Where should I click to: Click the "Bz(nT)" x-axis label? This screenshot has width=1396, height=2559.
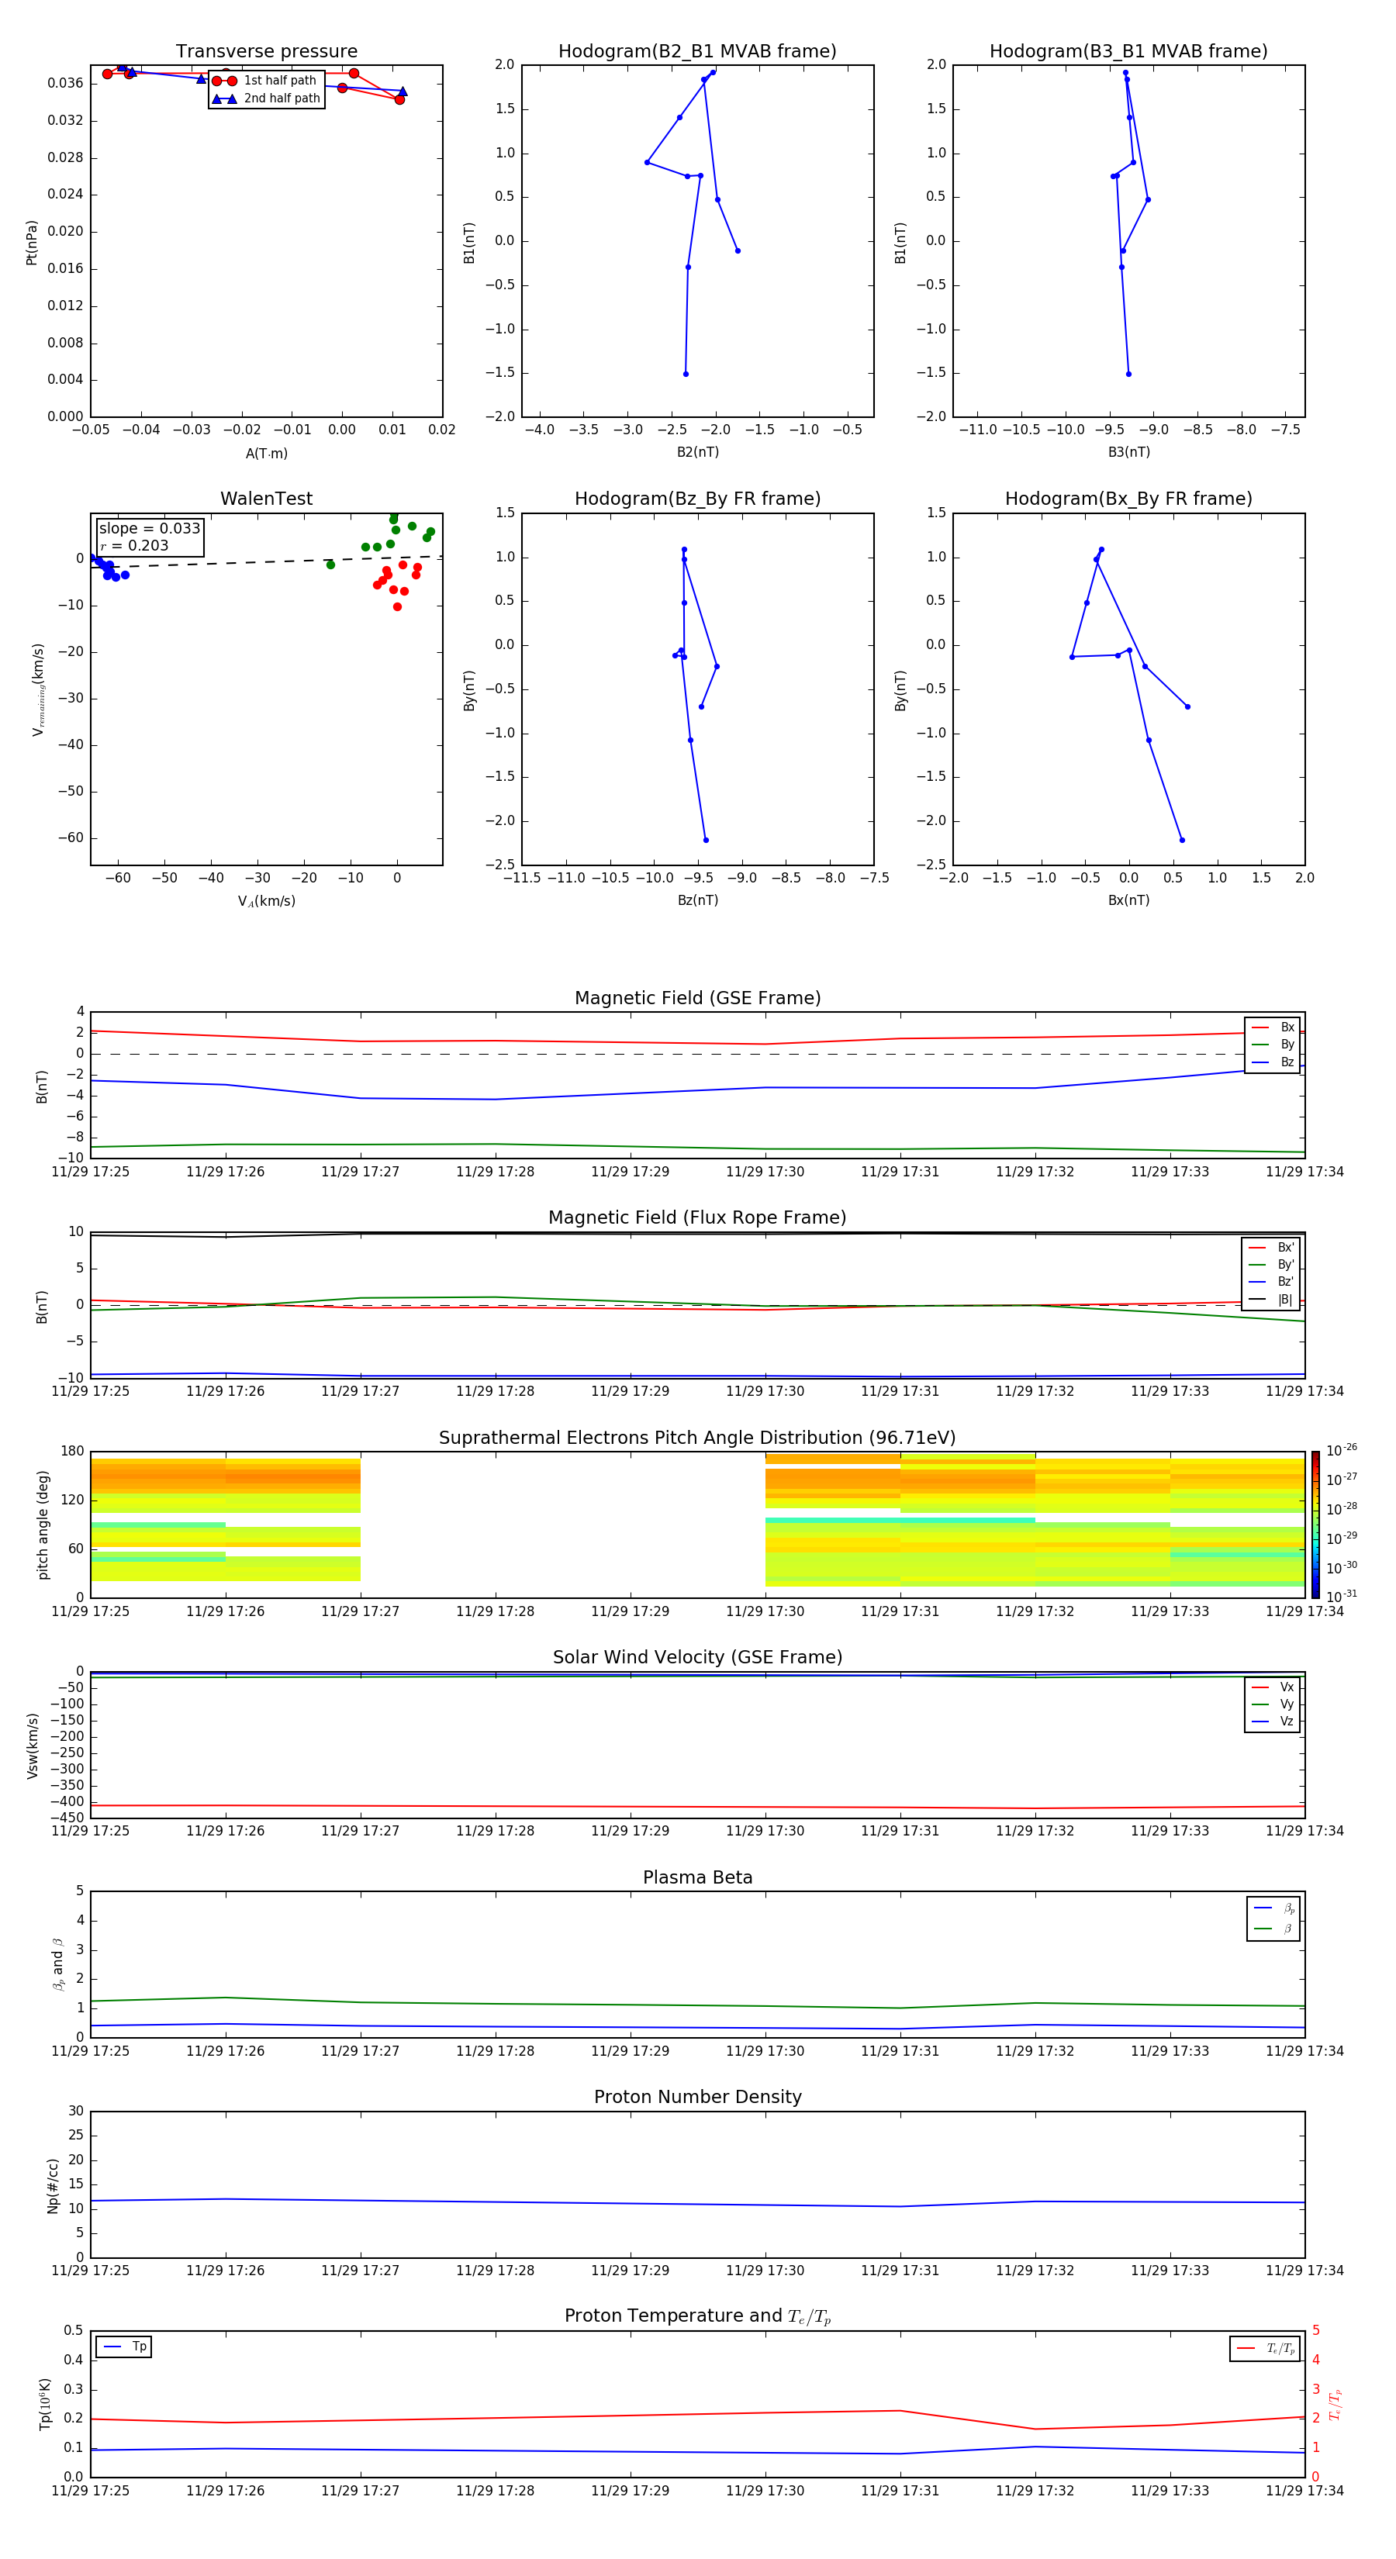point(697,900)
